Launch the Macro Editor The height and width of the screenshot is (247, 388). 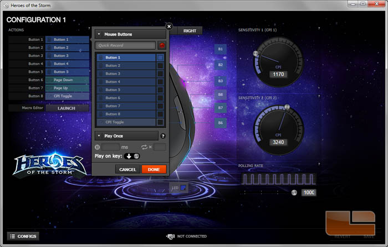point(67,108)
